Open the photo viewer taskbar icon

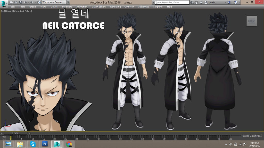8,144
